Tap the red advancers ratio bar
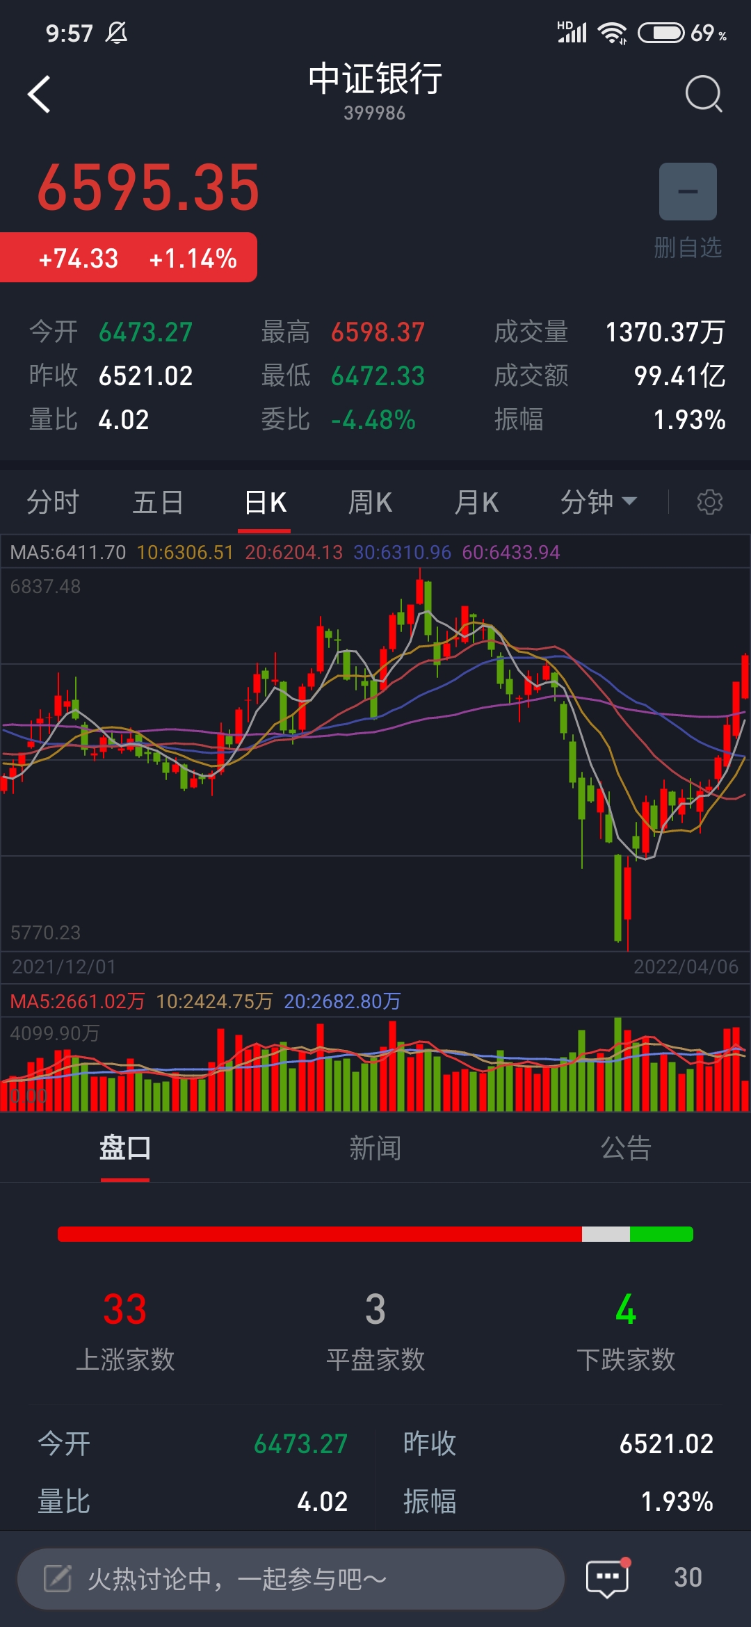Image resolution: width=751 pixels, height=1627 pixels. point(320,1234)
